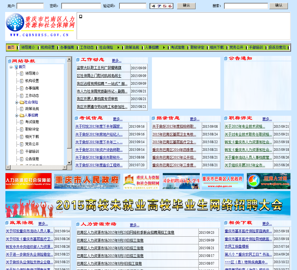
Task: Click the section icon beside 考试信息 heading
Action: [76, 118]
